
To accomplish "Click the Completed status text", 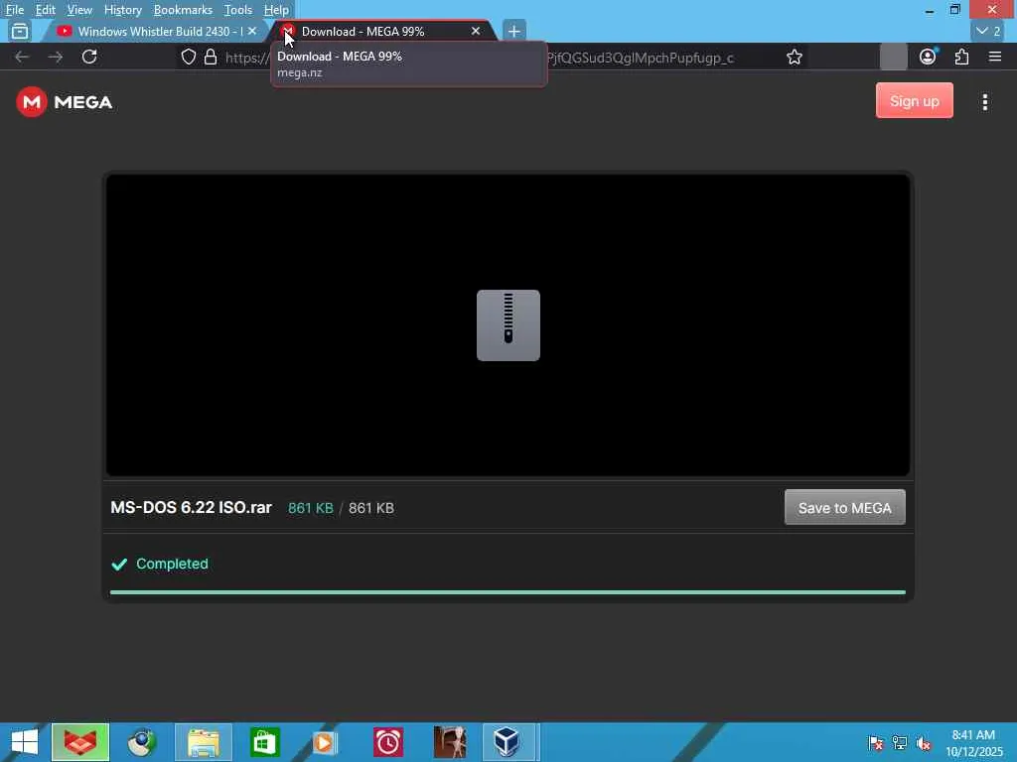I will point(172,564).
